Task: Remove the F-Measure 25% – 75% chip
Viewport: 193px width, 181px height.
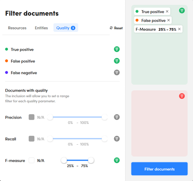Action: coord(179,29)
